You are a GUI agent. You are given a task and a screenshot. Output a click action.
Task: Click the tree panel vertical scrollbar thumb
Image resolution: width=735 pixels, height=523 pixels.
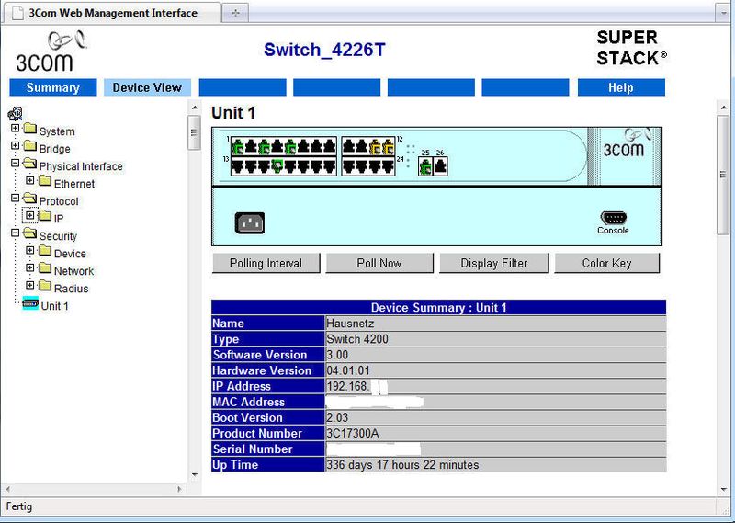[194, 132]
